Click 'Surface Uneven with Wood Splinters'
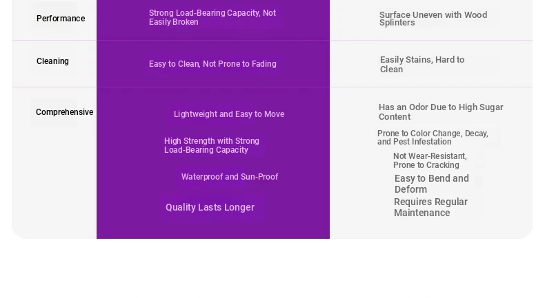This screenshot has width=545, height=298. pos(433,19)
